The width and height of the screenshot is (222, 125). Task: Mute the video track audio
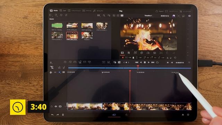click(x=56, y=106)
